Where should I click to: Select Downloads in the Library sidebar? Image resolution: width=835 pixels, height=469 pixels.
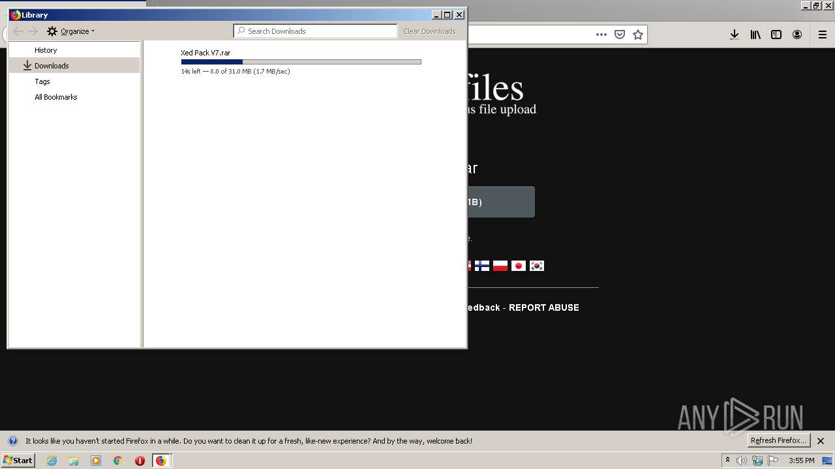(74, 65)
